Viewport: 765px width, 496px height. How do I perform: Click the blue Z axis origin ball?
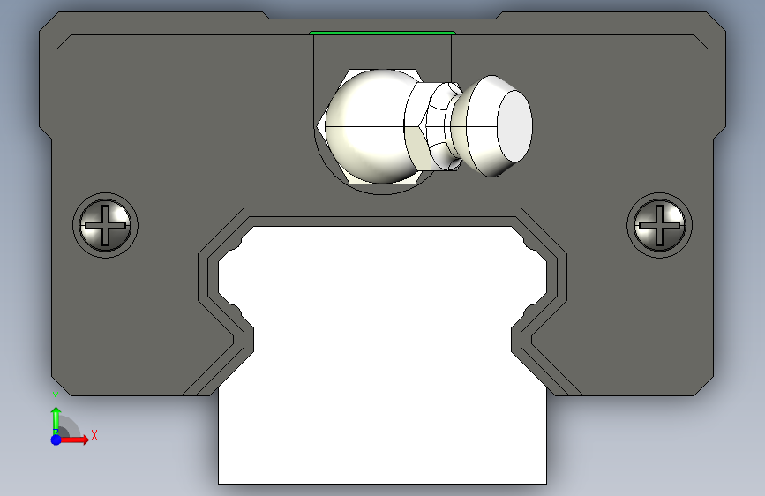56,440
